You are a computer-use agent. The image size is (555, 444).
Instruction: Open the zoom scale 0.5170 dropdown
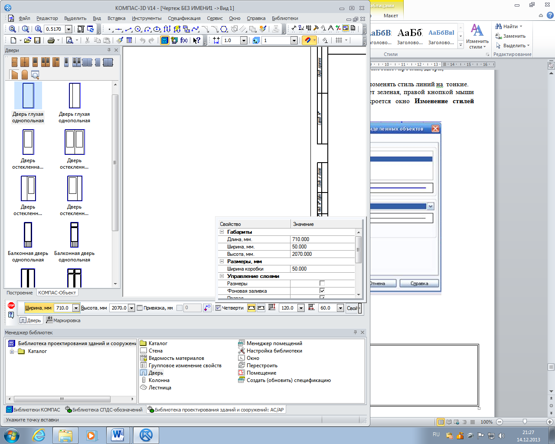click(x=69, y=29)
